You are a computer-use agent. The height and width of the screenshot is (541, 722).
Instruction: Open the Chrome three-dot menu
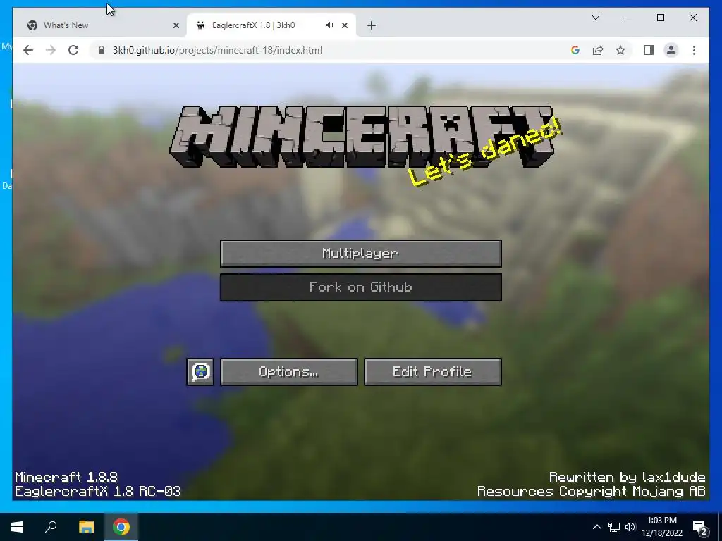pos(694,50)
